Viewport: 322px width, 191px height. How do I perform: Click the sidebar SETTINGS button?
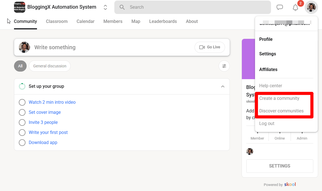click(280, 166)
